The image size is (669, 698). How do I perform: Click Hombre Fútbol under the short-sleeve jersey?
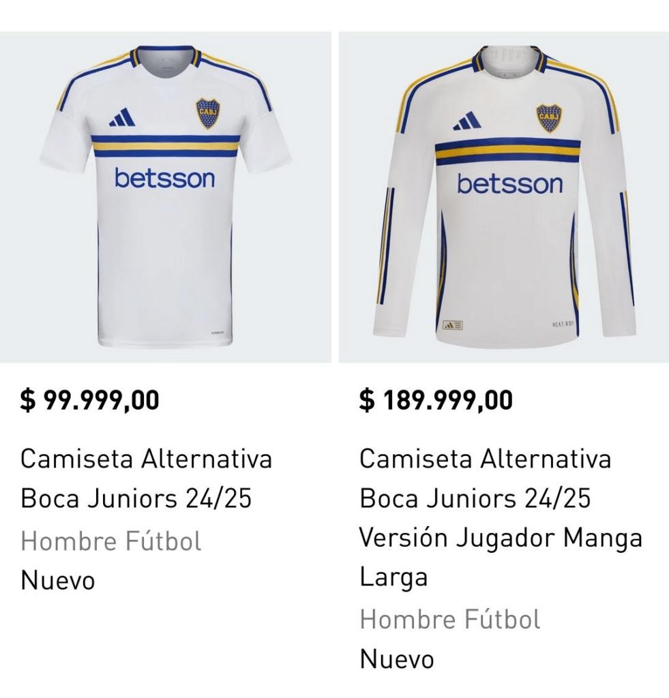(111, 542)
